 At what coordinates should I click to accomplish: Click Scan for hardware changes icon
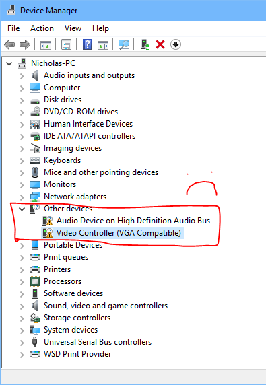123,44
